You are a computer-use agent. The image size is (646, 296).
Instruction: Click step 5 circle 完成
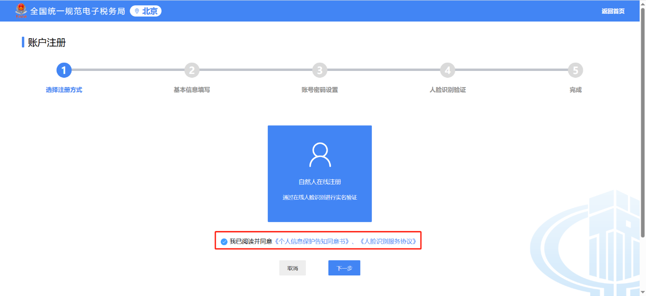[575, 70]
